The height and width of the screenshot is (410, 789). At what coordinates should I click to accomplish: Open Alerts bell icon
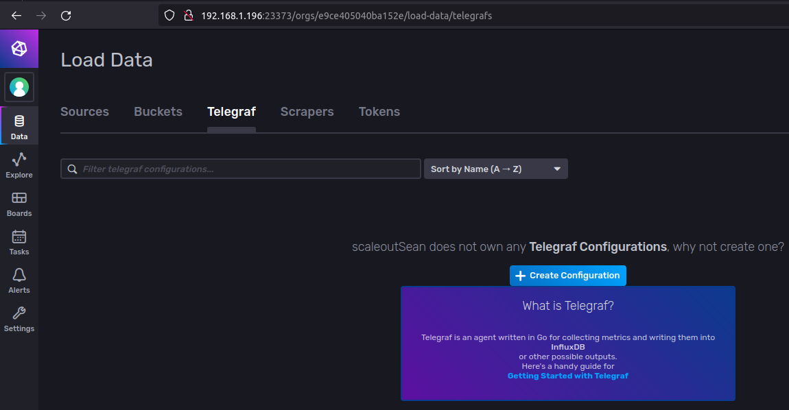pyautogui.click(x=19, y=275)
